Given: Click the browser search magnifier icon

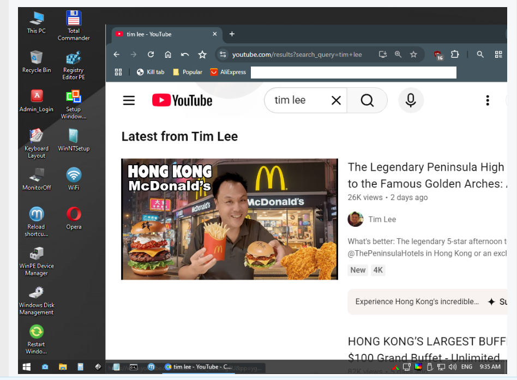Looking at the screenshot, I should tap(480, 55).
